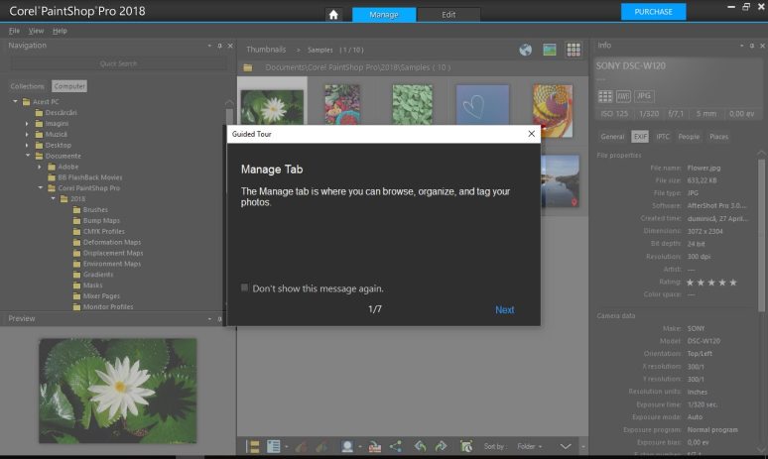Close the Guided Tour dialog
The image size is (768, 459).
(x=532, y=134)
